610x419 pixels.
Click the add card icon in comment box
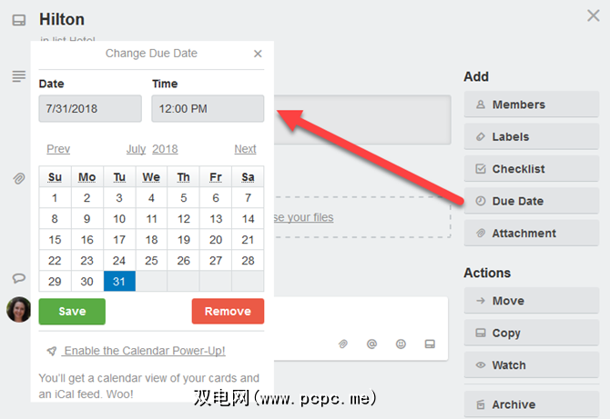[x=430, y=344]
